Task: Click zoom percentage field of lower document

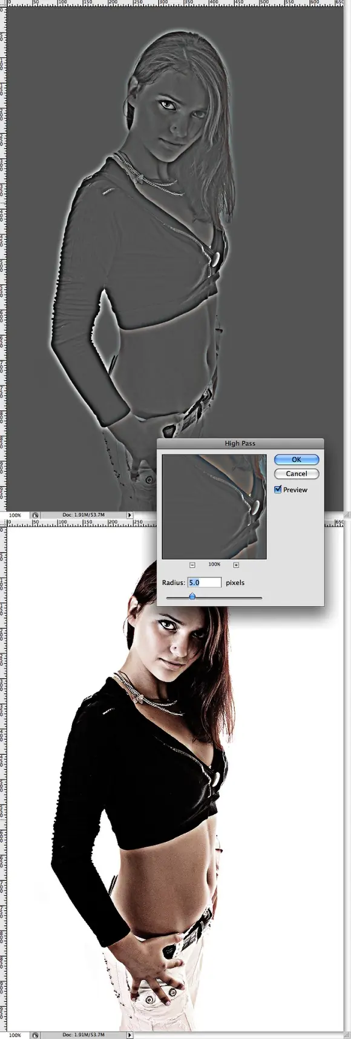Action: click(x=15, y=1035)
